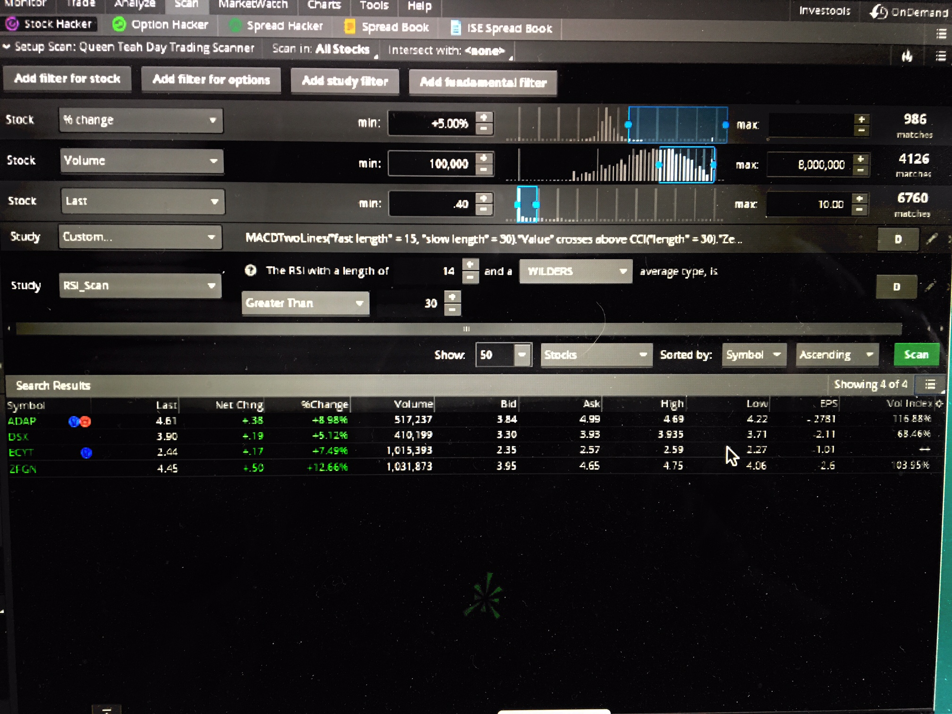Screen dimensions: 952x714
Task: Click Add study filter button
Action: (x=345, y=81)
